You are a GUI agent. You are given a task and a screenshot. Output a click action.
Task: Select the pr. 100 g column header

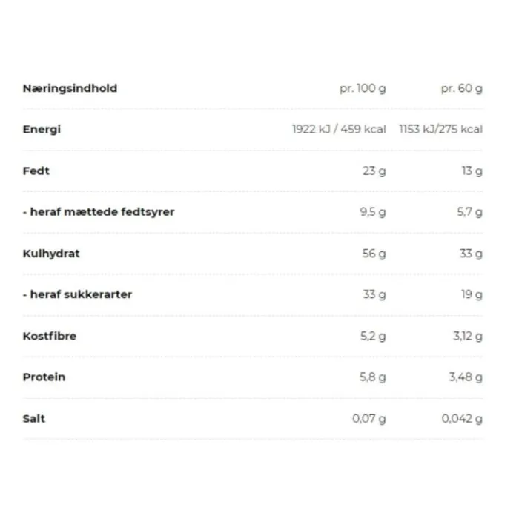pos(363,88)
